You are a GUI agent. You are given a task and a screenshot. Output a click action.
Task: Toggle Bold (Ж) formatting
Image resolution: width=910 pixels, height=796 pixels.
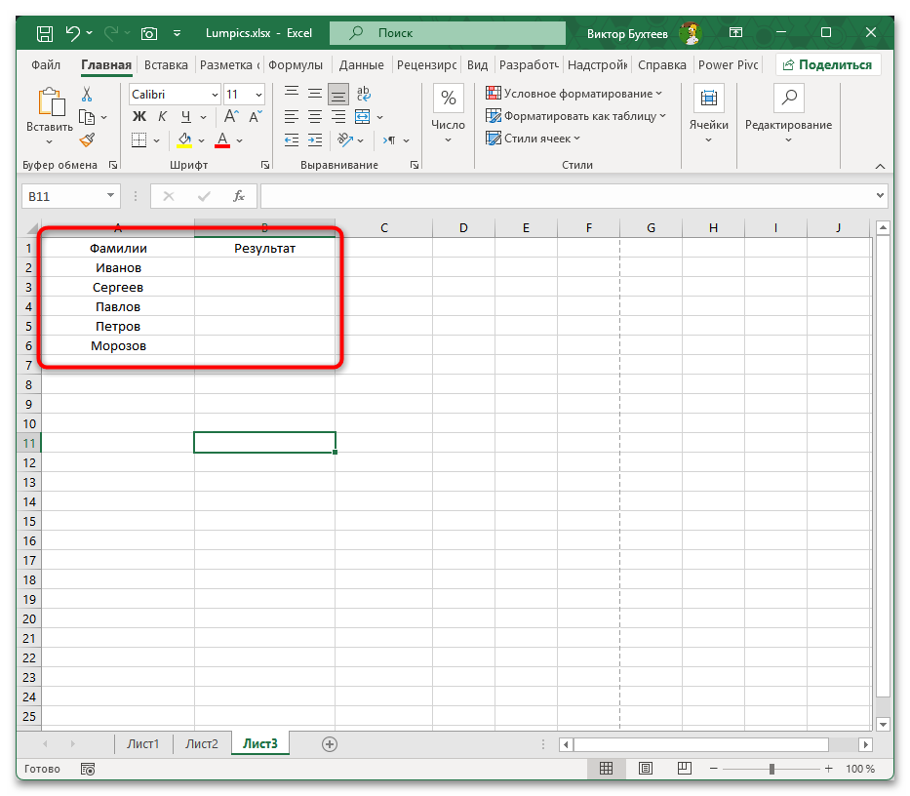click(x=138, y=117)
